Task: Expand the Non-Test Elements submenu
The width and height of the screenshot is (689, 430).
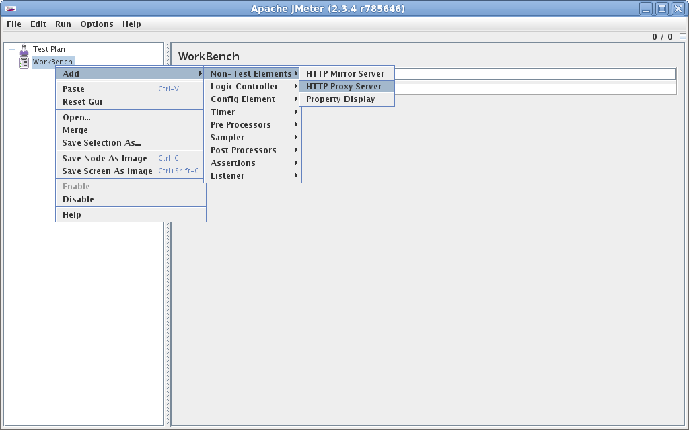Action: point(253,74)
